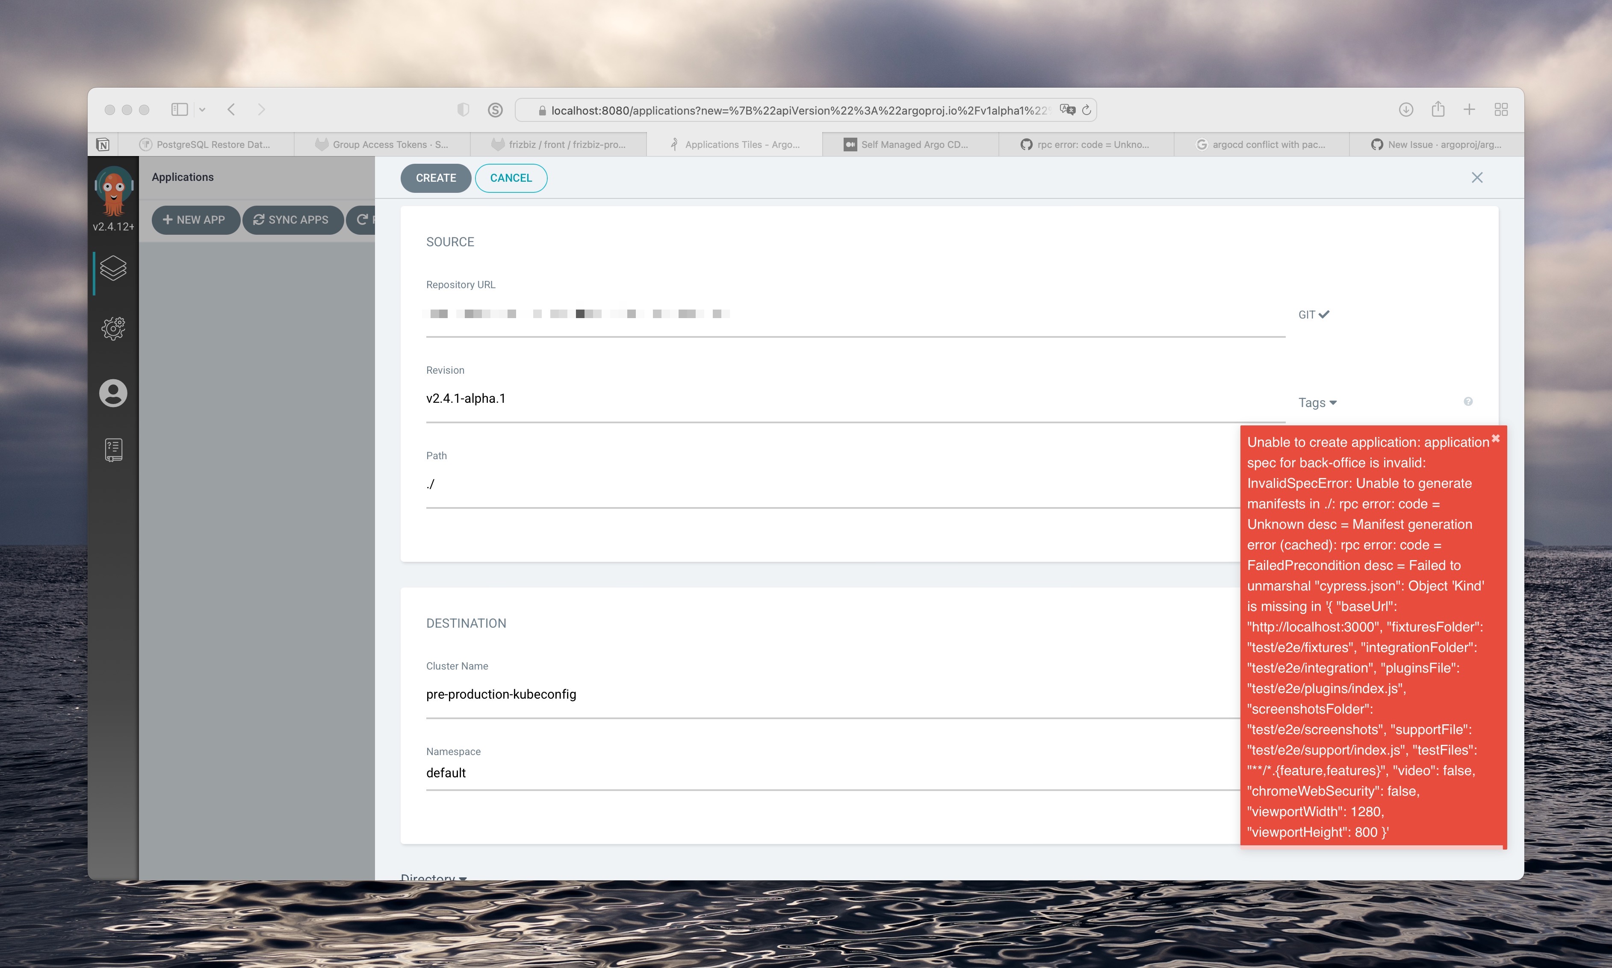Image resolution: width=1612 pixels, height=968 pixels.
Task: Expand the Directory dropdown at bottom
Action: point(433,877)
